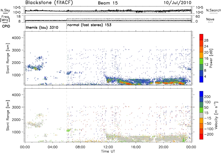Pick the gray -15 to 15 velocity segment

click(x=201, y=115)
